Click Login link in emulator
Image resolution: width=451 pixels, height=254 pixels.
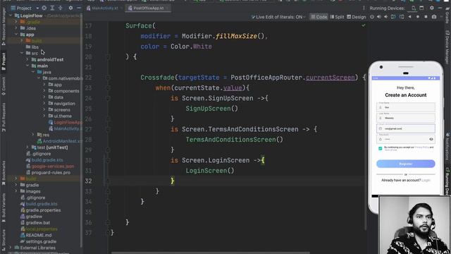click(426, 181)
